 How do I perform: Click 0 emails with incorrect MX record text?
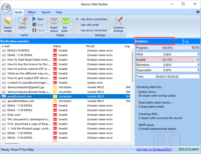coord(160,118)
